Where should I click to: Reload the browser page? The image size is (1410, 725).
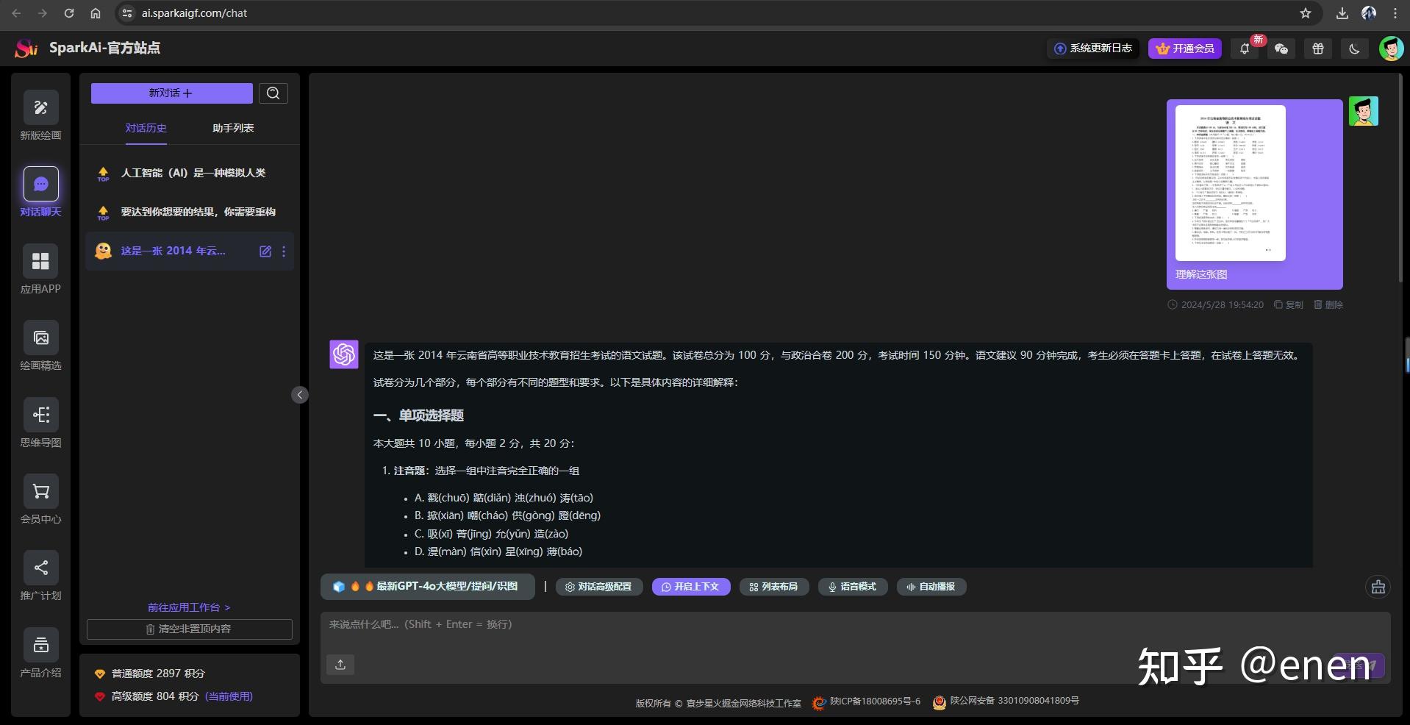pos(69,13)
